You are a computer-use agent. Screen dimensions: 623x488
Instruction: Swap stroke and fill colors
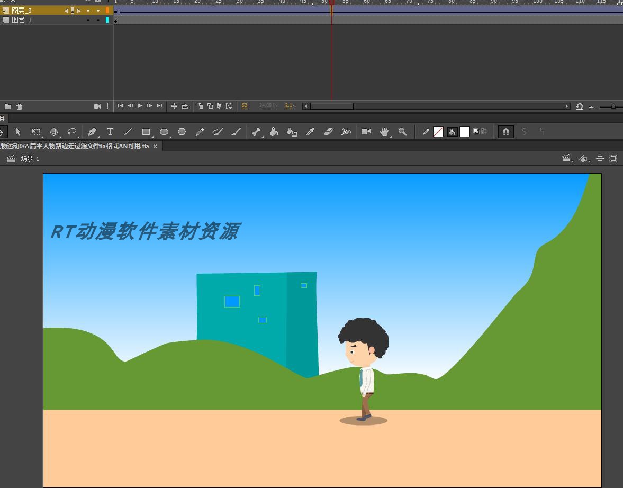[484, 131]
